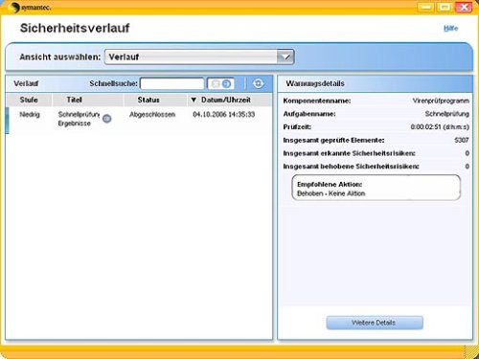
Task: Click the sort arrow in Datum/Uhrzeit header
Action: click(194, 100)
